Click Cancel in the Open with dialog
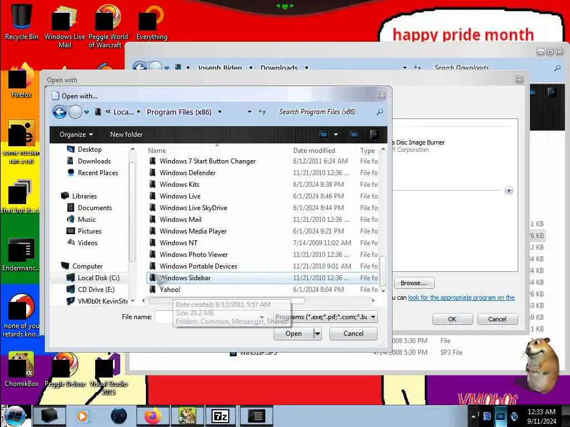Image resolution: width=570 pixels, height=427 pixels. point(497,319)
